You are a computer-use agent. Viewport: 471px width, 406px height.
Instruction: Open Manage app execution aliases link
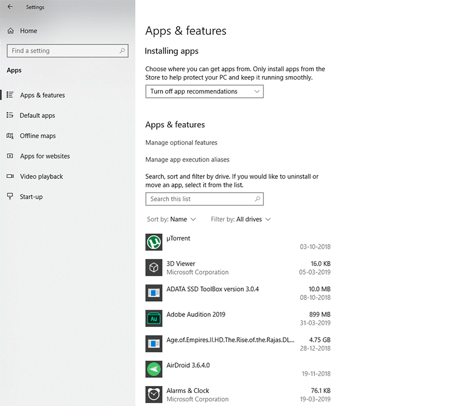point(187,159)
